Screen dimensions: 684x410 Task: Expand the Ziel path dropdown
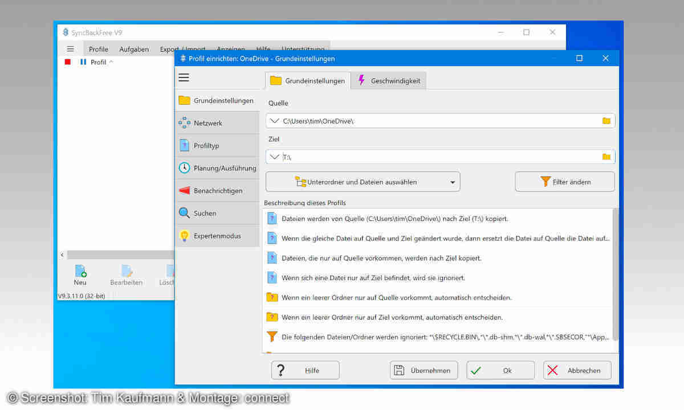(x=274, y=157)
